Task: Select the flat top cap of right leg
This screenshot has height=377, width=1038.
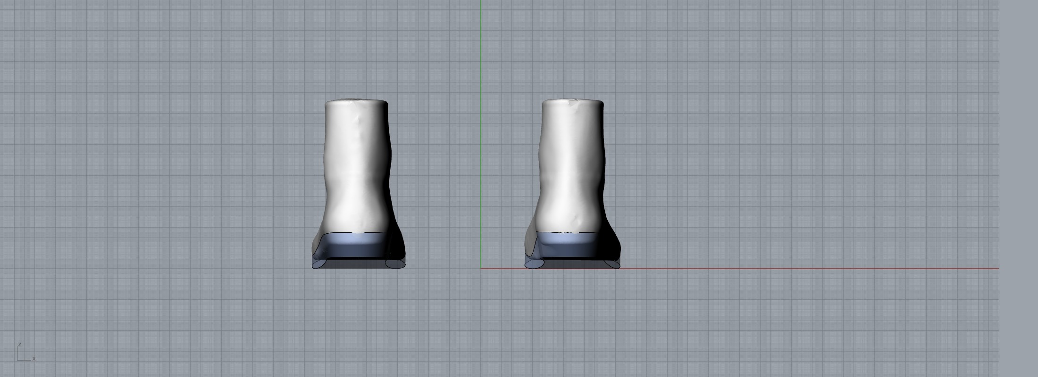Action: pos(572,100)
